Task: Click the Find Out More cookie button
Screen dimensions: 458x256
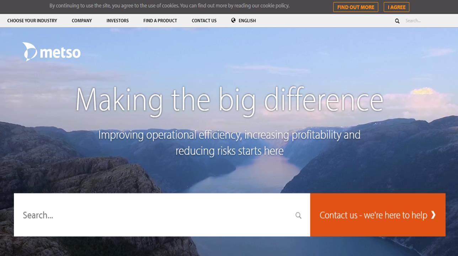Action: tap(355, 7)
